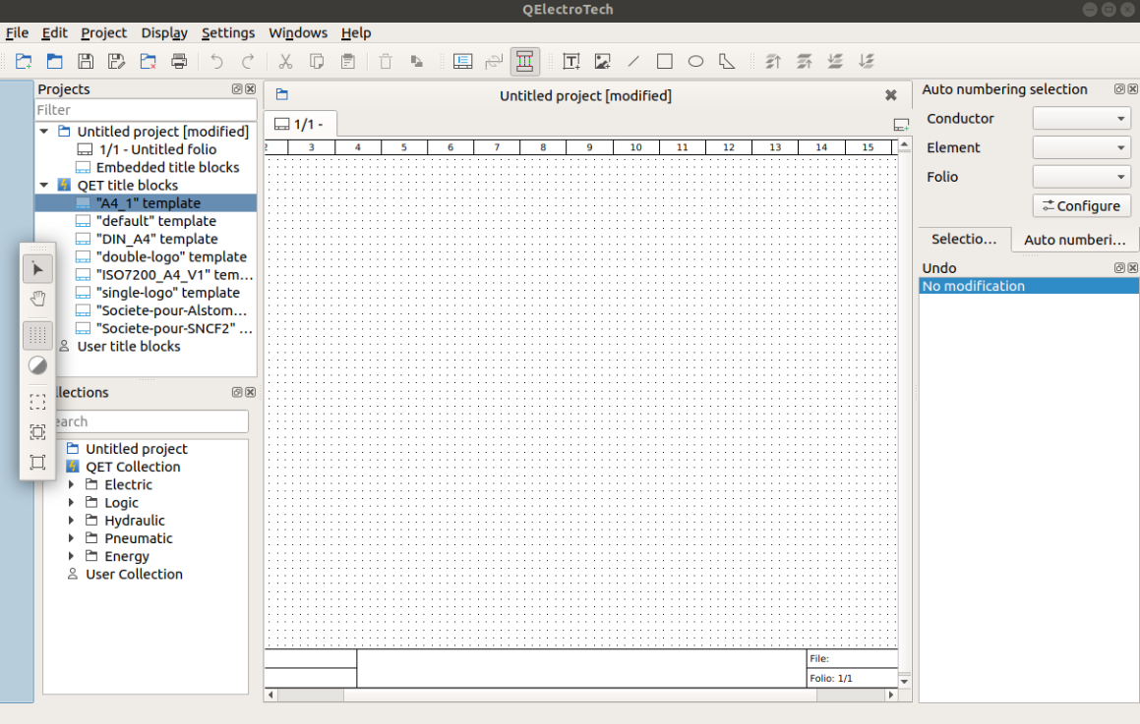
Task: Click the Lower one level toolbar icon
Action: 835,62
